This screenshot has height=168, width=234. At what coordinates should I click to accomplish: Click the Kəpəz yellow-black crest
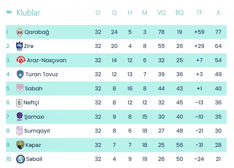[x=20, y=145]
